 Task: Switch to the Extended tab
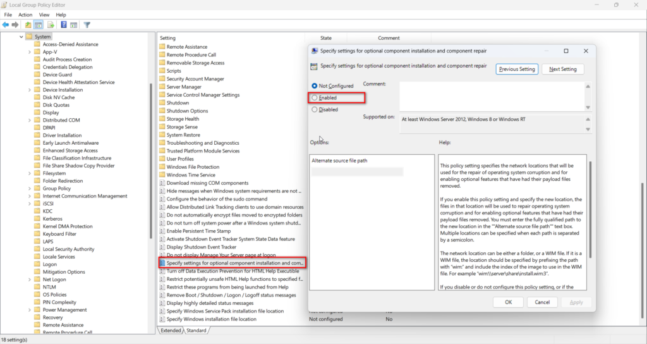[x=171, y=330]
